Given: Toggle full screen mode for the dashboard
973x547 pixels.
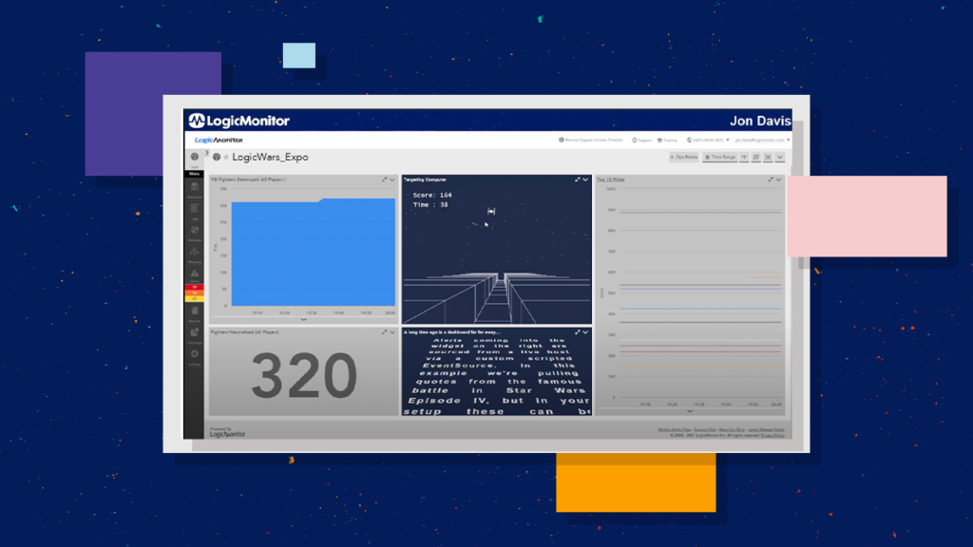Looking at the screenshot, I should click(768, 157).
